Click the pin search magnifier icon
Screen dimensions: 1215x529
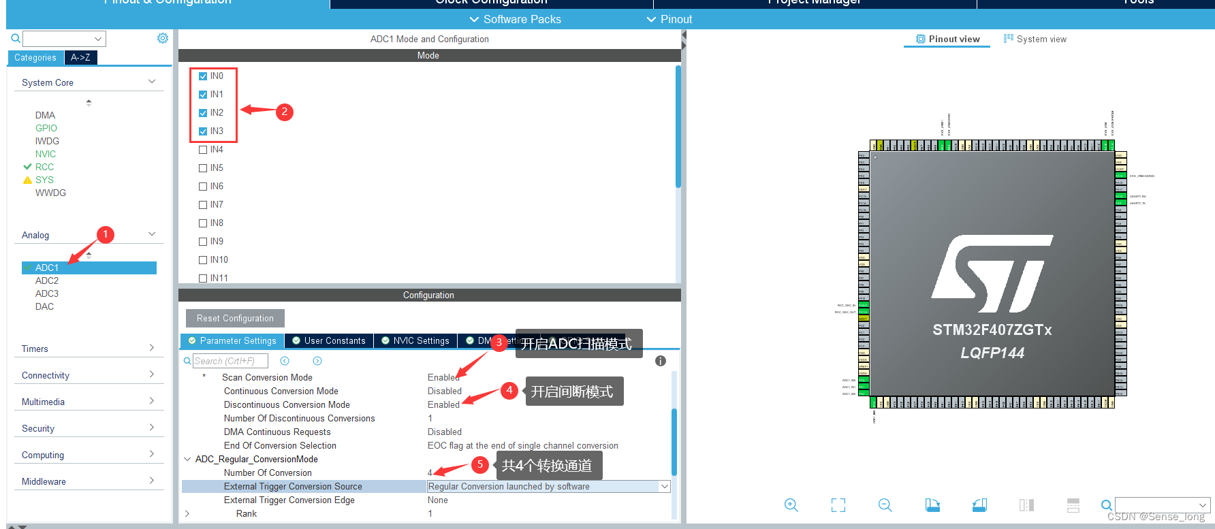[x=1107, y=504]
